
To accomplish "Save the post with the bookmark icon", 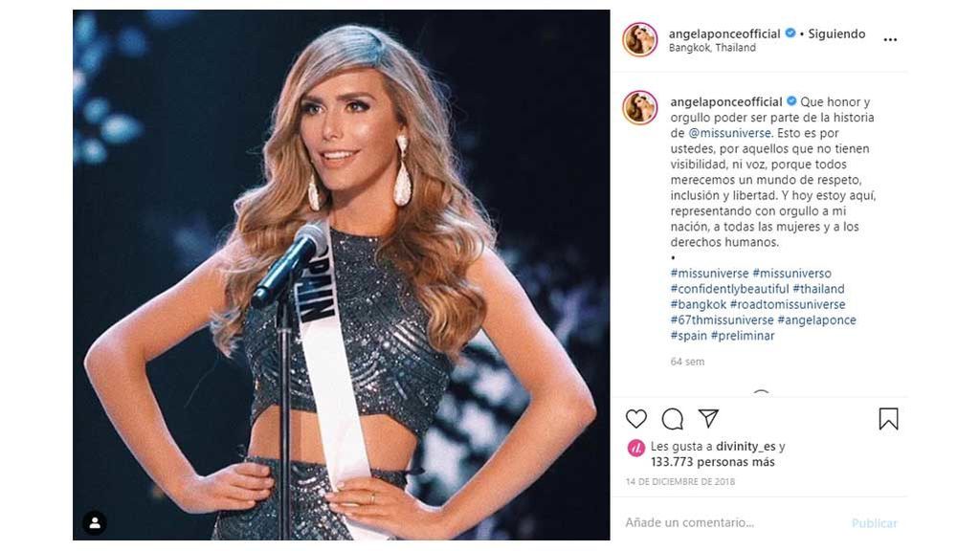I will pos(888,419).
